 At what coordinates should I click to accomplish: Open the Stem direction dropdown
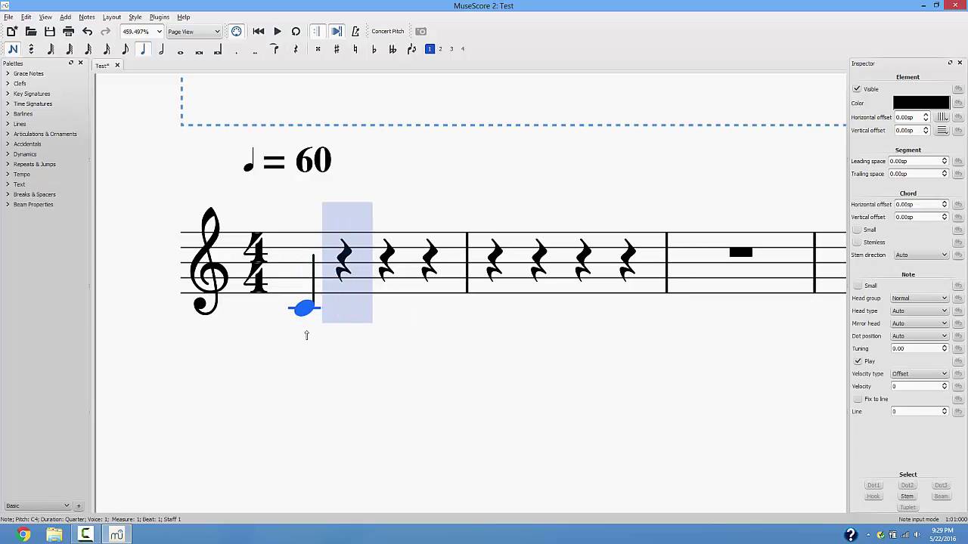click(x=920, y=255)
